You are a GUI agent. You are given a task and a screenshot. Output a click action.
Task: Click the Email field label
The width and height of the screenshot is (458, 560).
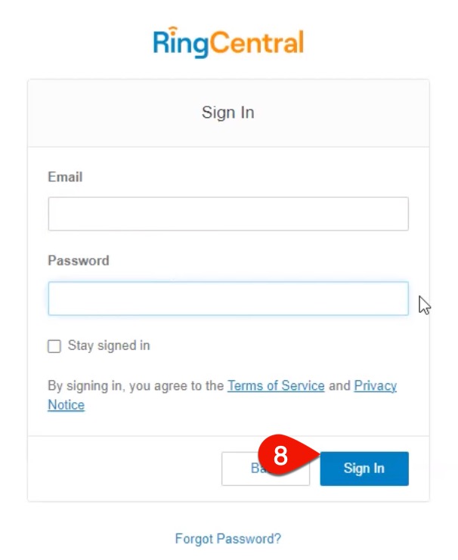(x=66, y=177)
